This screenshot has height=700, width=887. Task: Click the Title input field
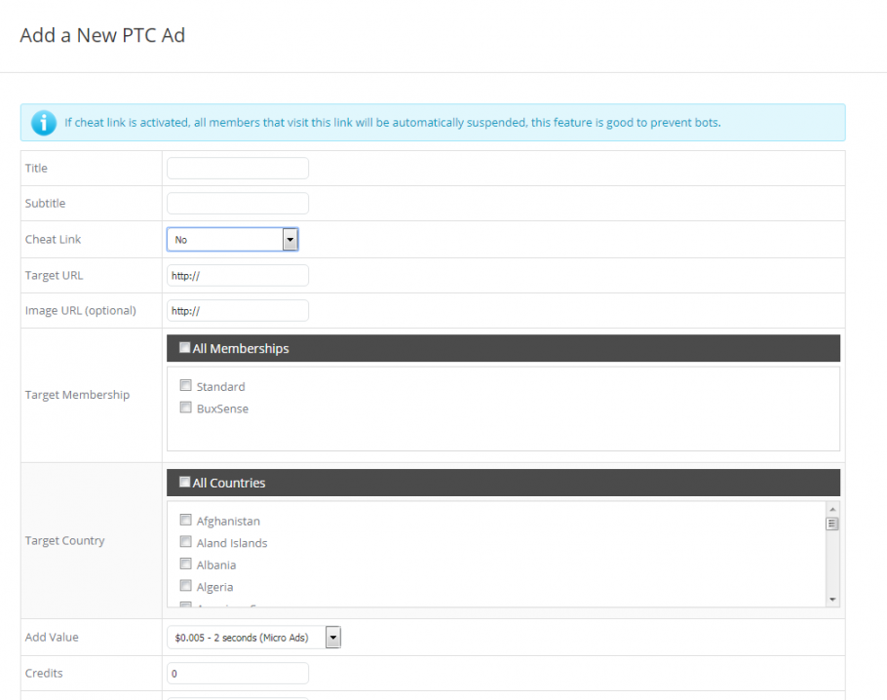coord(238,168)
